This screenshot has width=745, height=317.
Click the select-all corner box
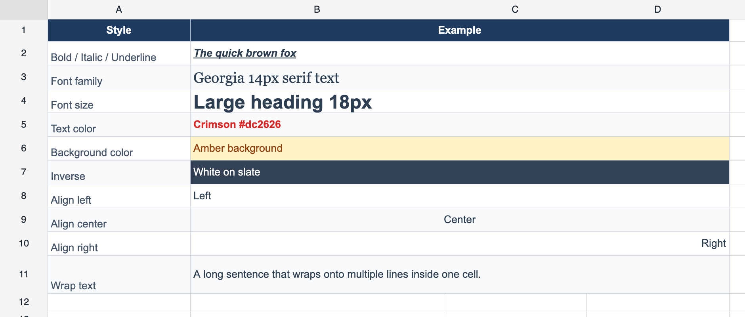(x=24, y=10)
